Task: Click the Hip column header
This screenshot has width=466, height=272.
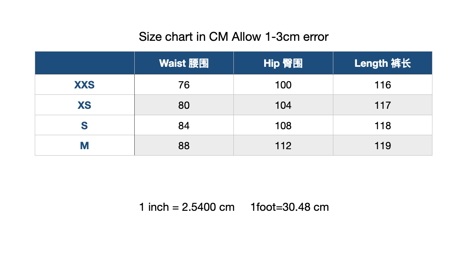Action: click(x=283, y=63)
